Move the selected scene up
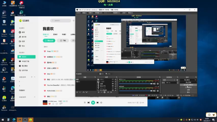217x122 pixels. (x=84, y=92)
